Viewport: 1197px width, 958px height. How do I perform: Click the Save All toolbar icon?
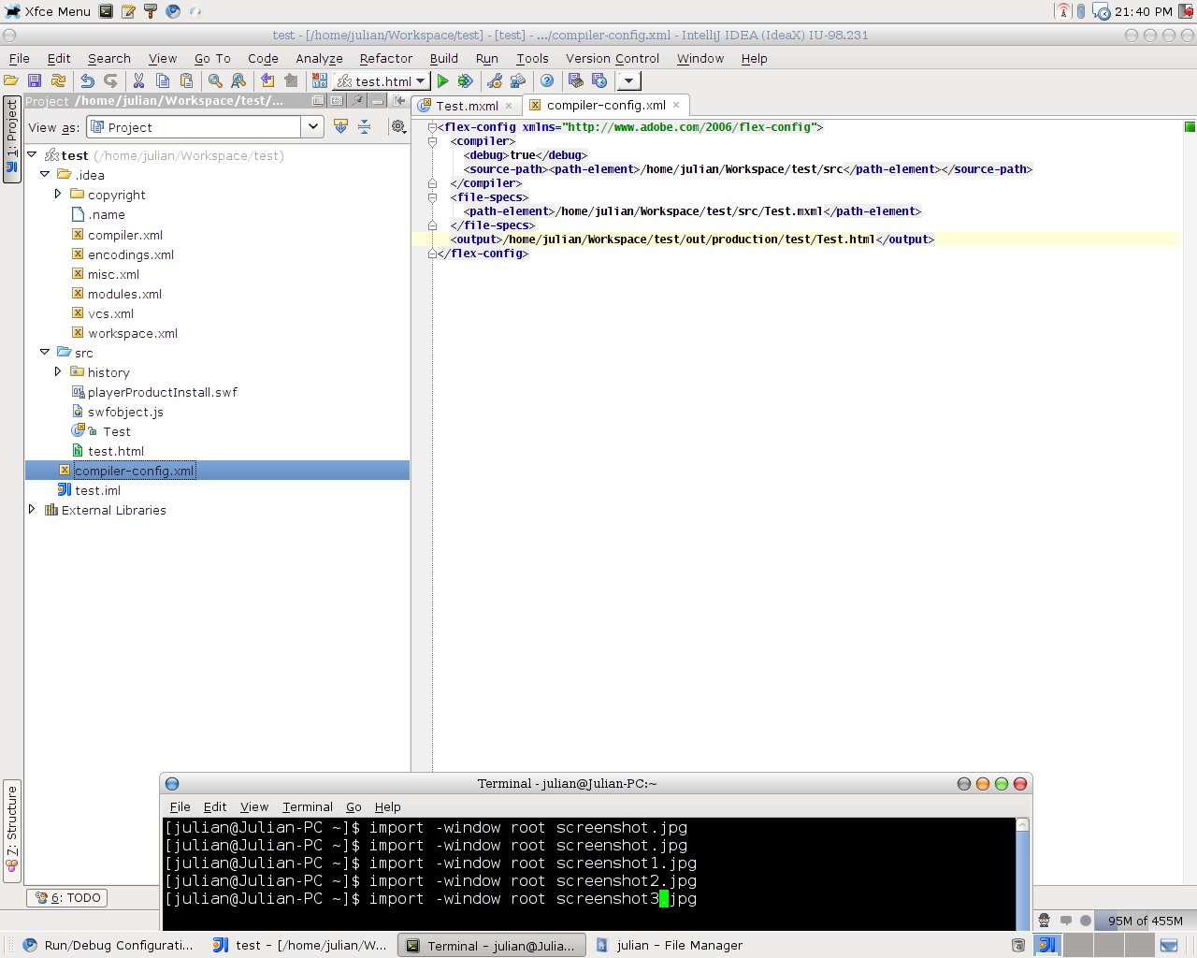[35, 81]
